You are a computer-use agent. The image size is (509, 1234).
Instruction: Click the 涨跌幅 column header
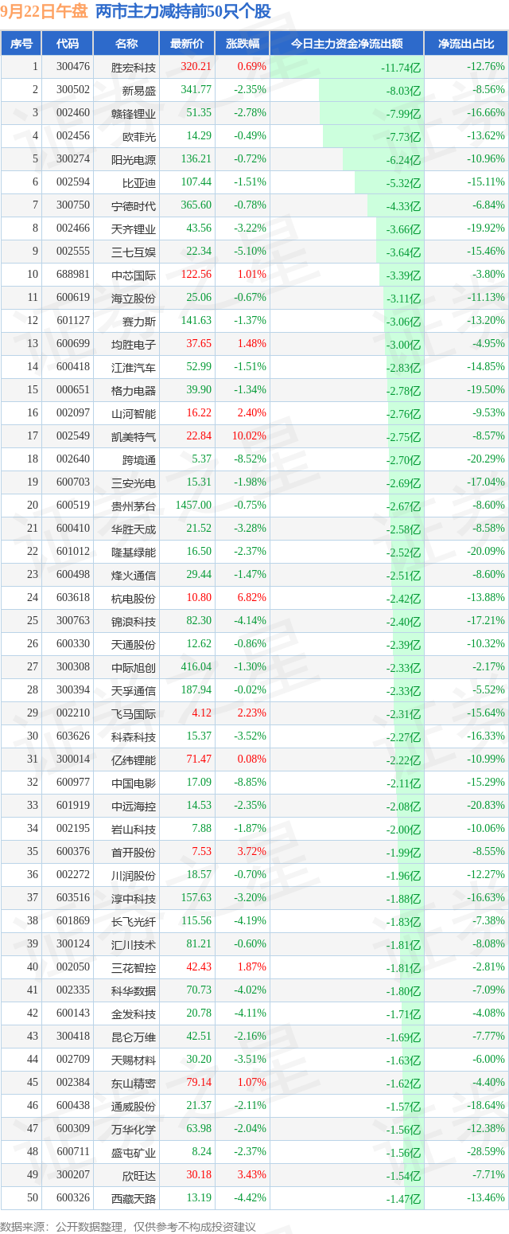click(243, 44)
